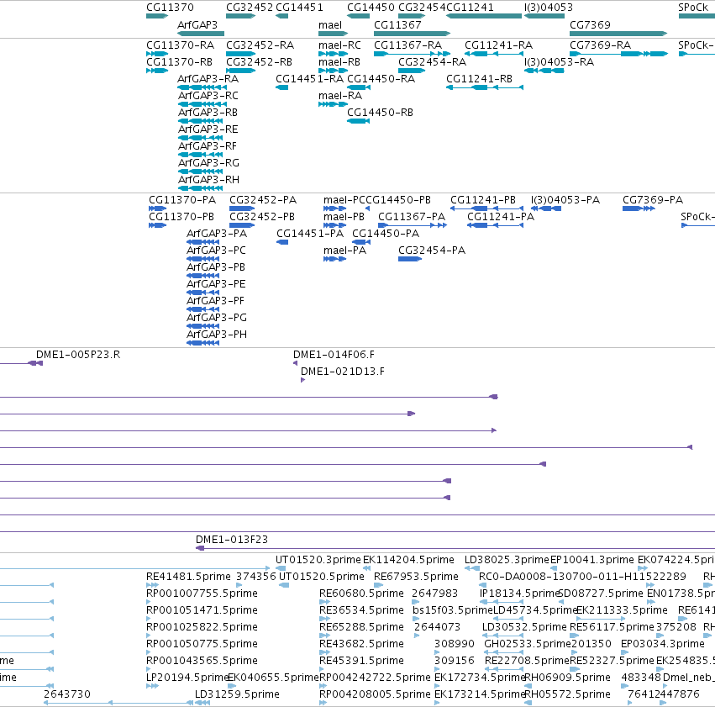Select the RP001007755.5prime EST
The width and height of the screenshot is (715, 707).
pyautogui.click(x=148, y=602)
